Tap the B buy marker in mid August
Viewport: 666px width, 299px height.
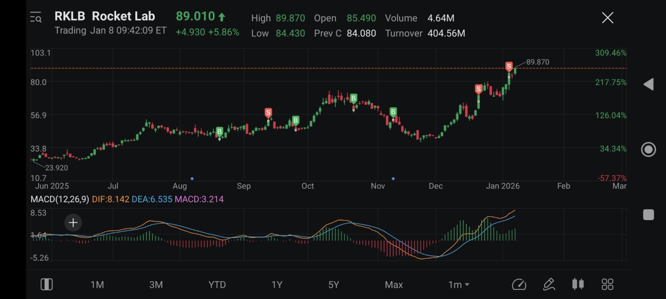220,132
